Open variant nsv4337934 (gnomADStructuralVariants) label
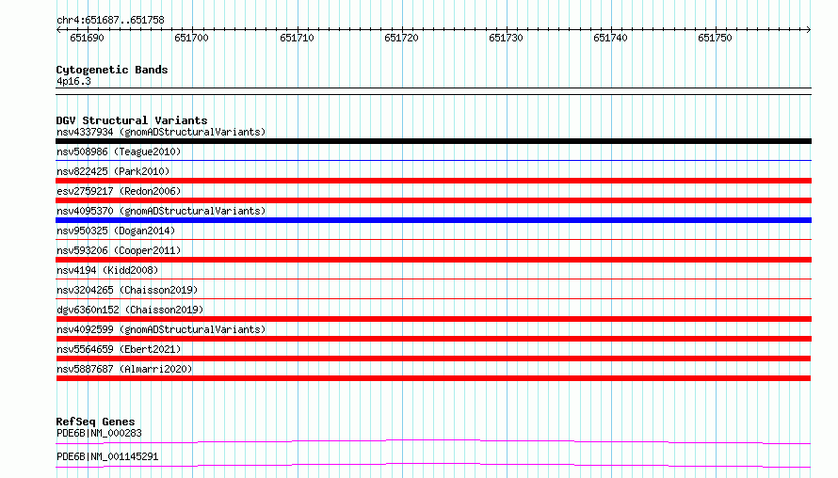 tap(161, 132)
